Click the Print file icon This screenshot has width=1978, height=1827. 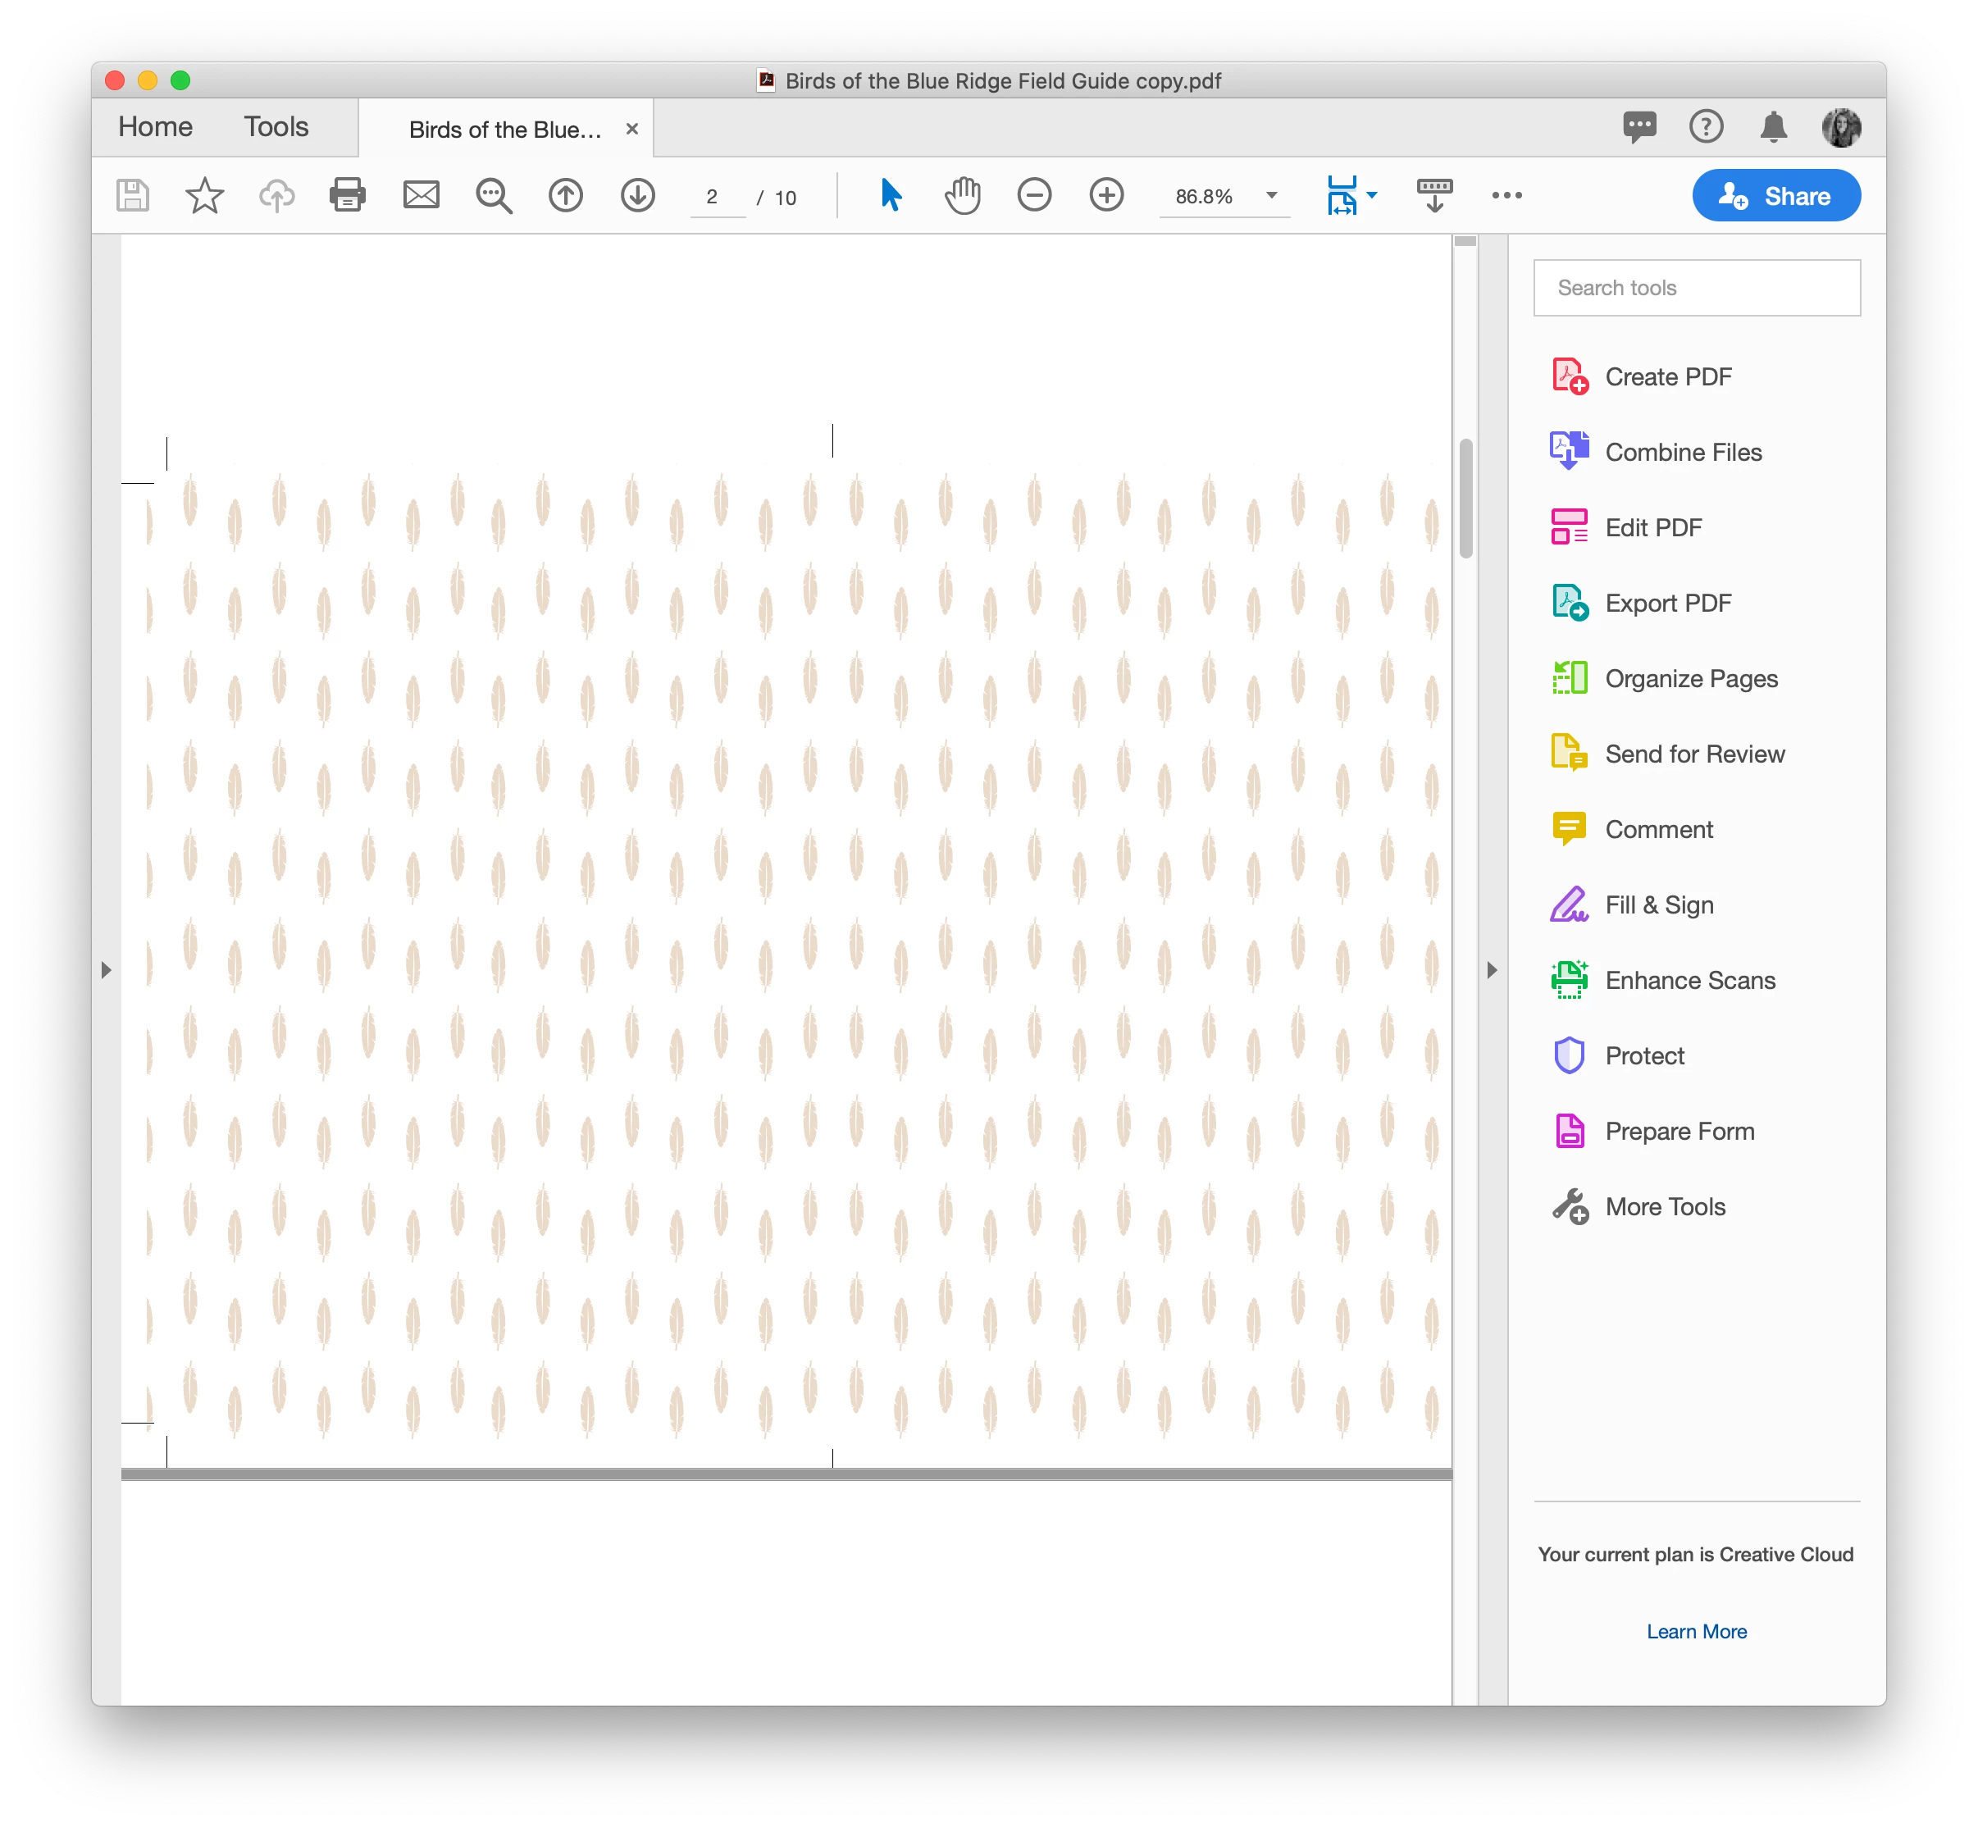point(347,195)
